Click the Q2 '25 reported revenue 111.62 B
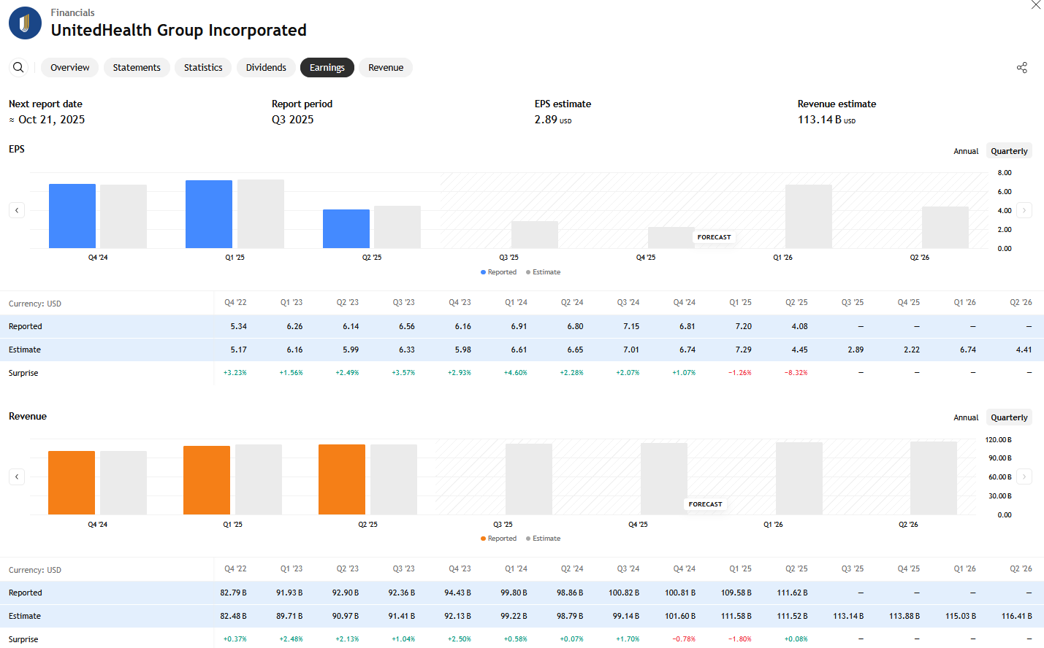 [793, 593]
